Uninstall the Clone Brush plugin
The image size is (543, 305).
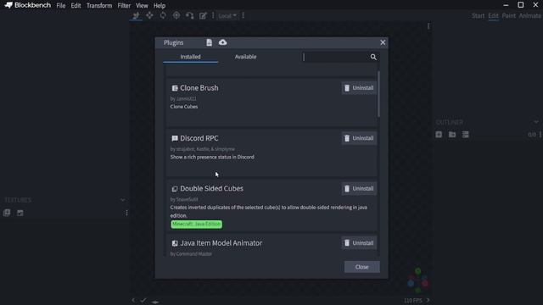(359, 88)
